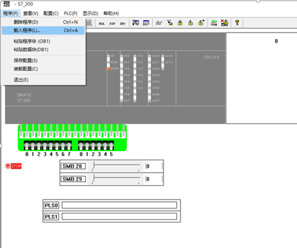Toggle switch 4 in the second input bank
The image size is (297, 248).
pyautogui.click(x=105, y=145)
